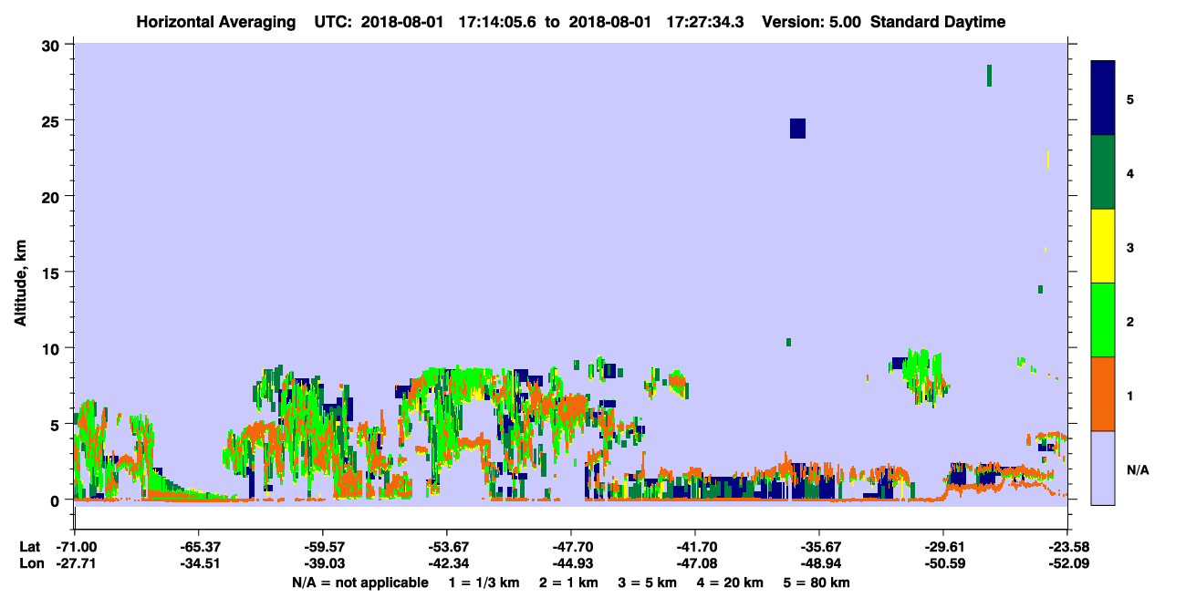
Task: Click latitude value -35.67
Action: click(819, 547)
